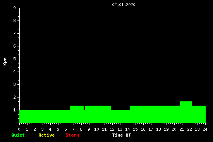
Task: Click the Kp value 1 axis label
Action: [14, 110]
